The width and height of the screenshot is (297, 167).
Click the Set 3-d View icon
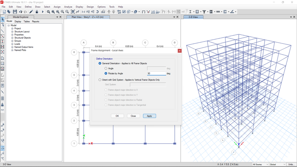tap(83, 12)
